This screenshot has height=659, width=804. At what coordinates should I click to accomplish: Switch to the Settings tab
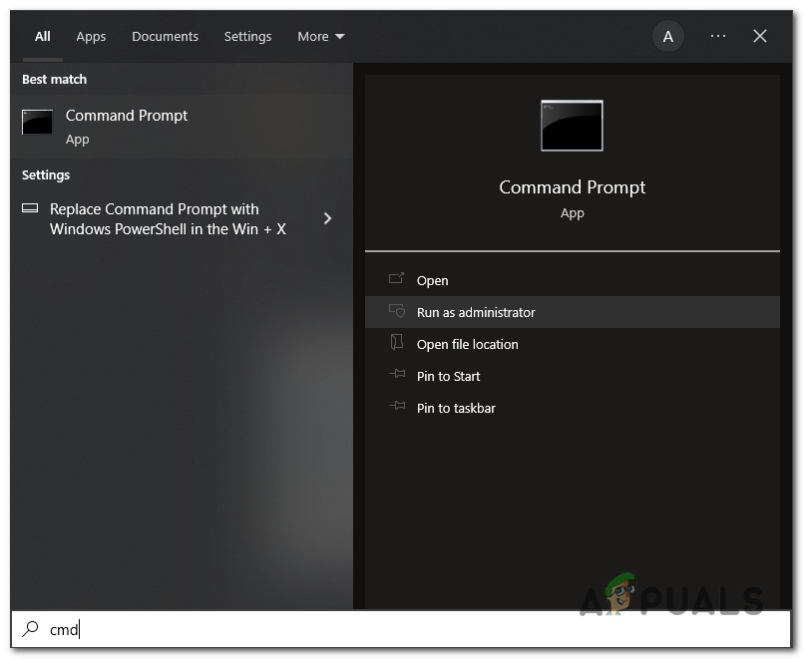click(247, 37)
